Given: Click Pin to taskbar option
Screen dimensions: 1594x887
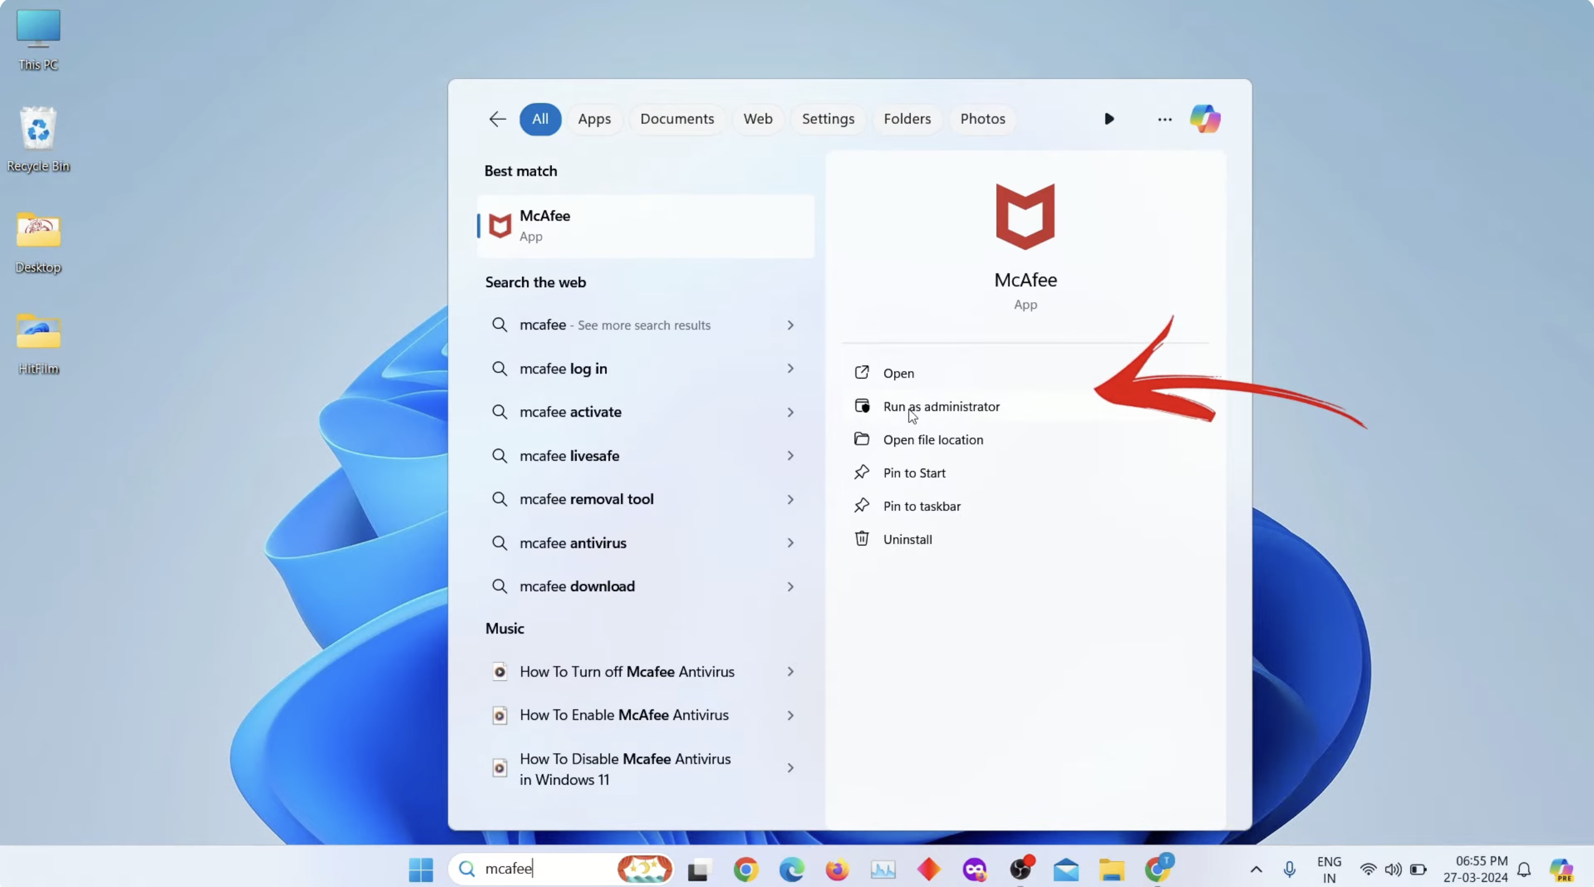Looking at the screenshot, I should click(x=922, y=506).
